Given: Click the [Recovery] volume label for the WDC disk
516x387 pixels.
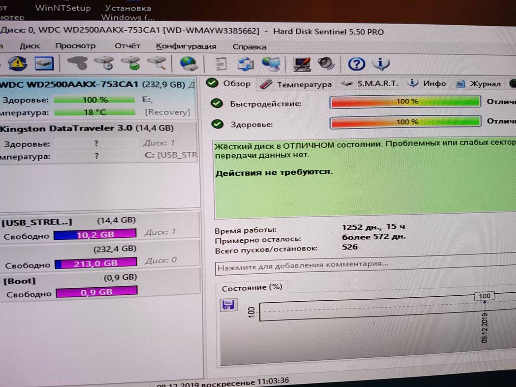Looking at the screenshot, I should [x=167, y=112].
